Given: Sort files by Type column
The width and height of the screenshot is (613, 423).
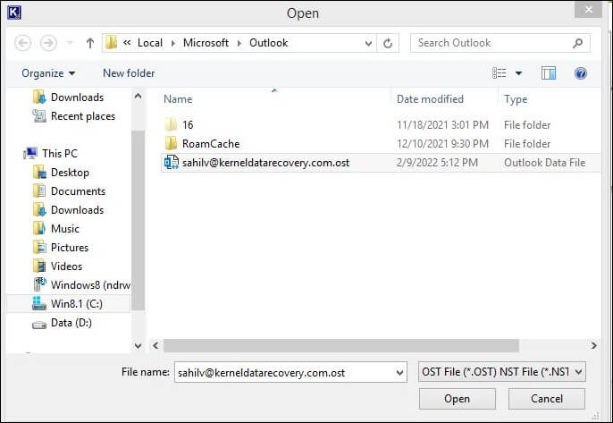Looking at the screenshot, I should 516,99.
